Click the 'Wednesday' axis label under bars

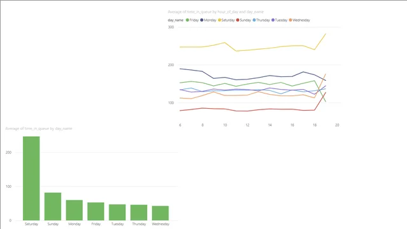(160, 224)
